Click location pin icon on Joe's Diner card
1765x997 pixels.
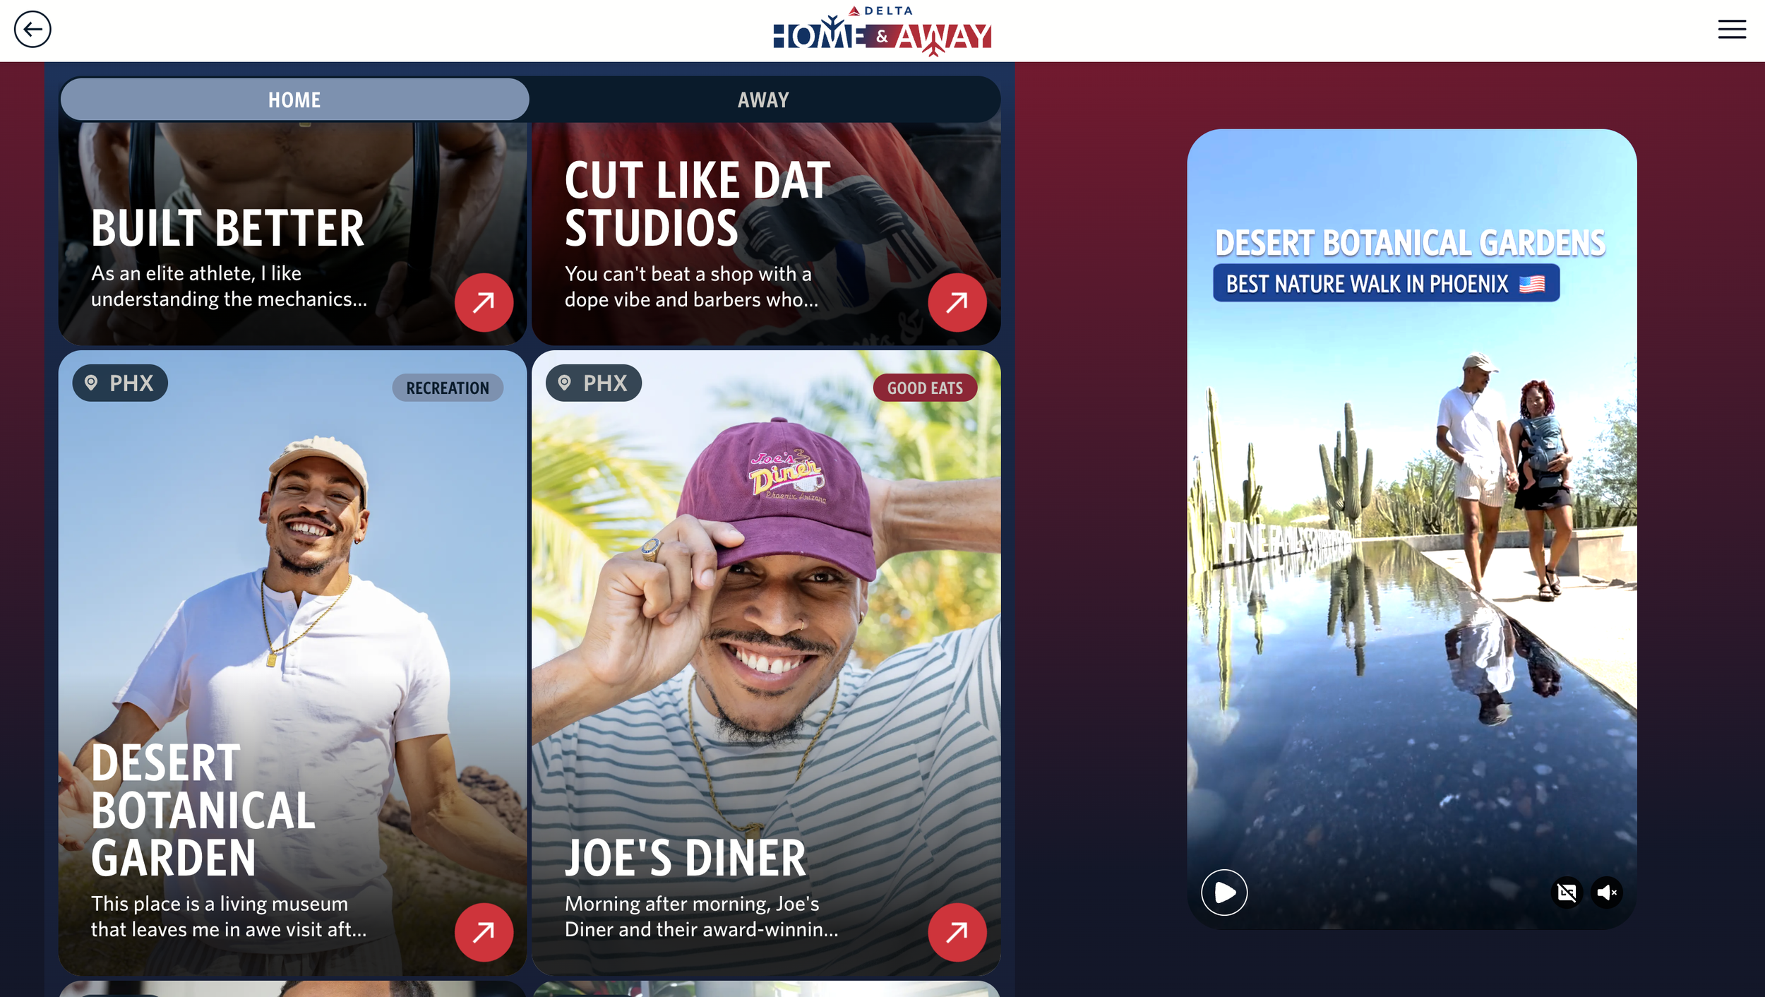pyautogui.click(x=564, y=383)
